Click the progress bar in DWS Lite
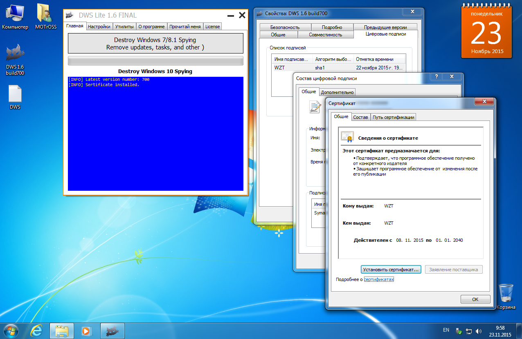522x339 pixels. point(155,61)
